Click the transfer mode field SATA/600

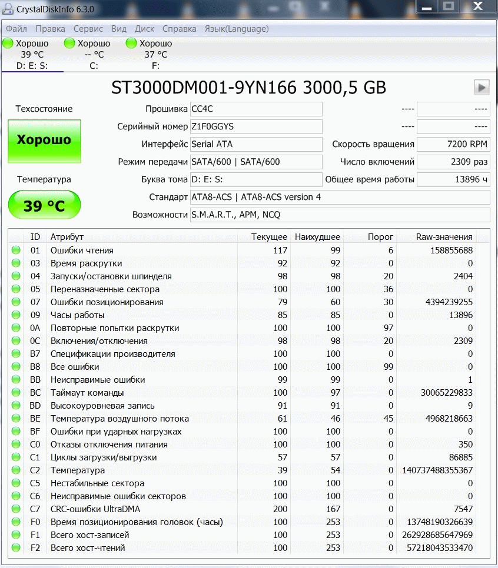[256, 162]
